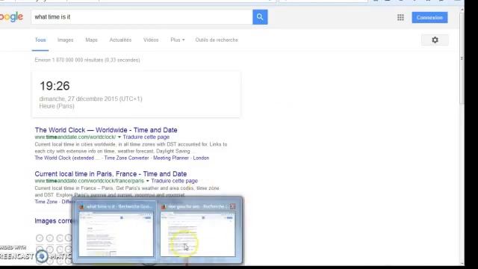Screen dimensions: 478x269
Task: Open the 'Time Zone' sitelink under Paris result
Action: click(x=46, y=202)
